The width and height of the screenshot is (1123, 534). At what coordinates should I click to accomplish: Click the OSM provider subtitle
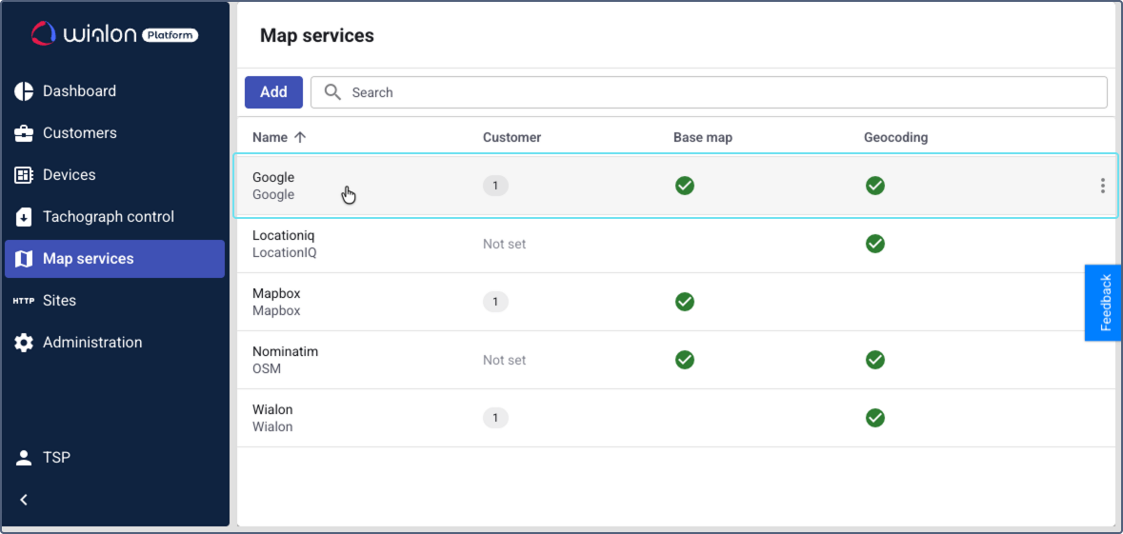tap(267, 368)
